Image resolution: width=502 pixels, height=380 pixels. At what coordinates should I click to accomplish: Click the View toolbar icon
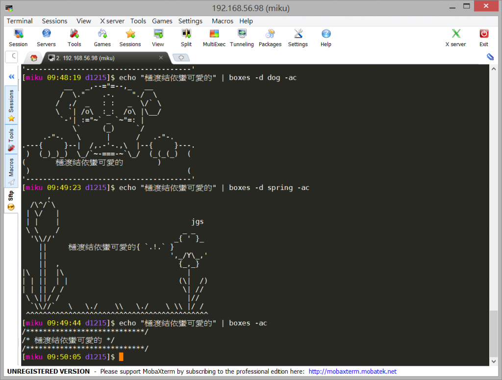pyautogui.click(x=158, y=38)
